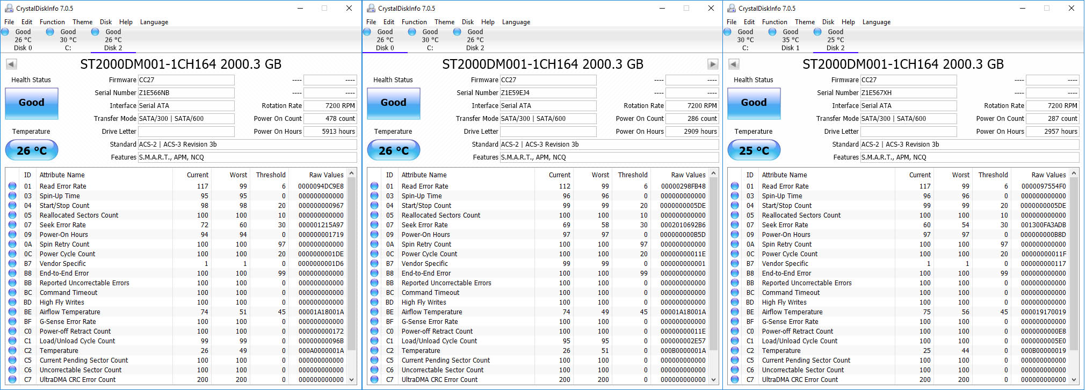
Task: Select C: drive tab in left window
Action: pyautogui.click(x=68, y=40)
